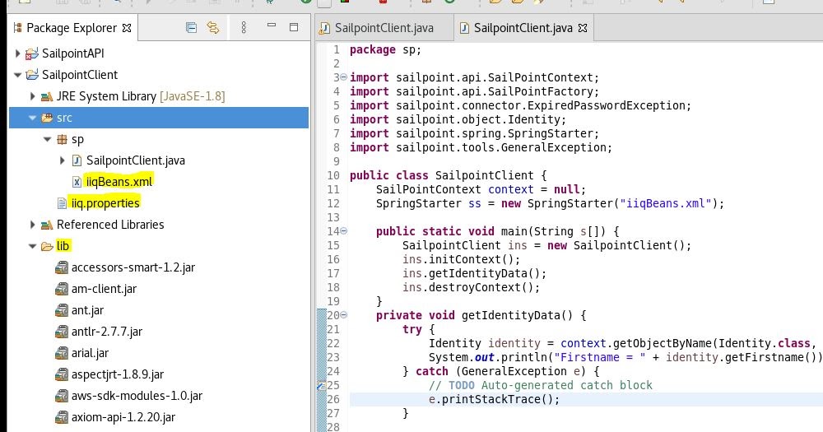Screen dimensions: 823x432
Task: Click the "Firstname = " string on line 23
Action: 599,357
